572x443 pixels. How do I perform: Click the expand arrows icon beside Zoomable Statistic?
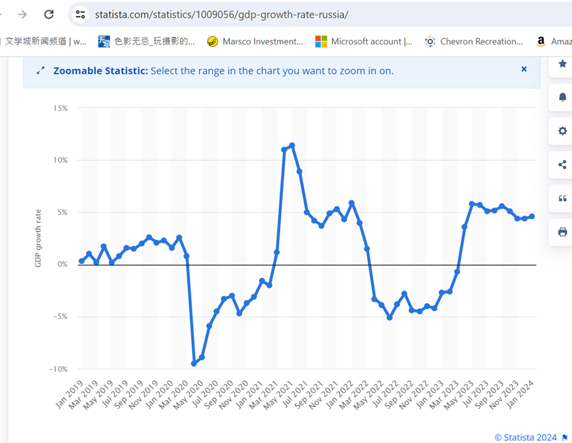(40, 71)
